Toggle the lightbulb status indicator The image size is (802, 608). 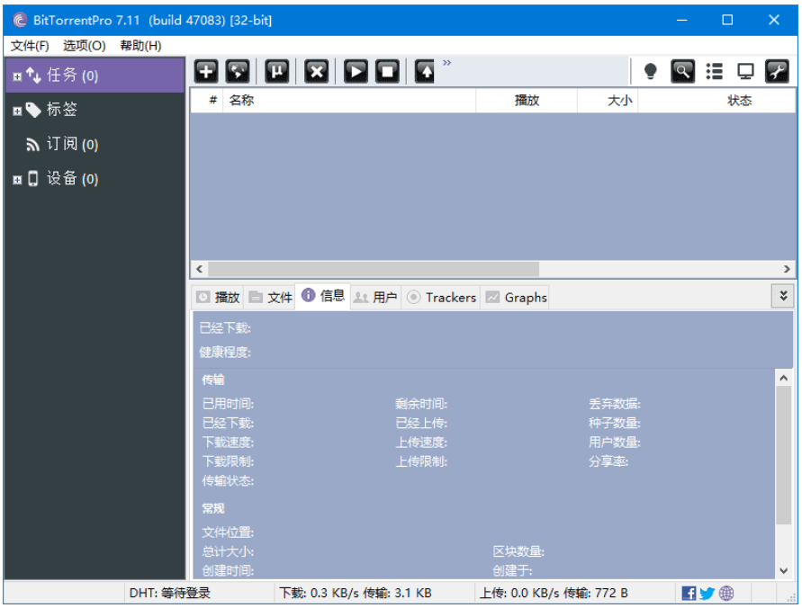click(651, 71)
